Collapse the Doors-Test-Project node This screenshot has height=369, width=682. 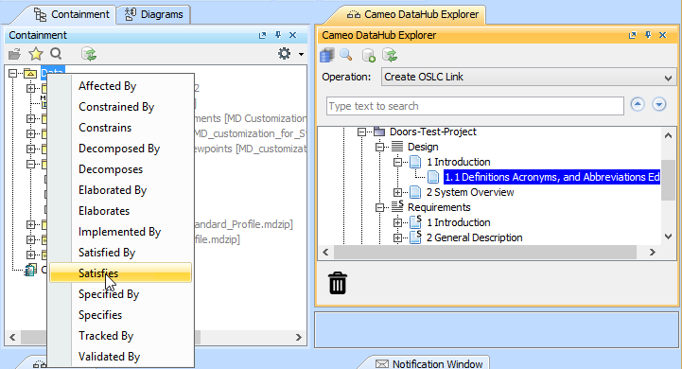(362, 132)
